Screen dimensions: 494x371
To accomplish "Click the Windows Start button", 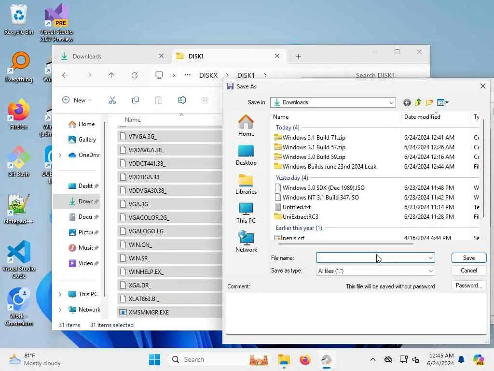I will (x=154, y=359).
